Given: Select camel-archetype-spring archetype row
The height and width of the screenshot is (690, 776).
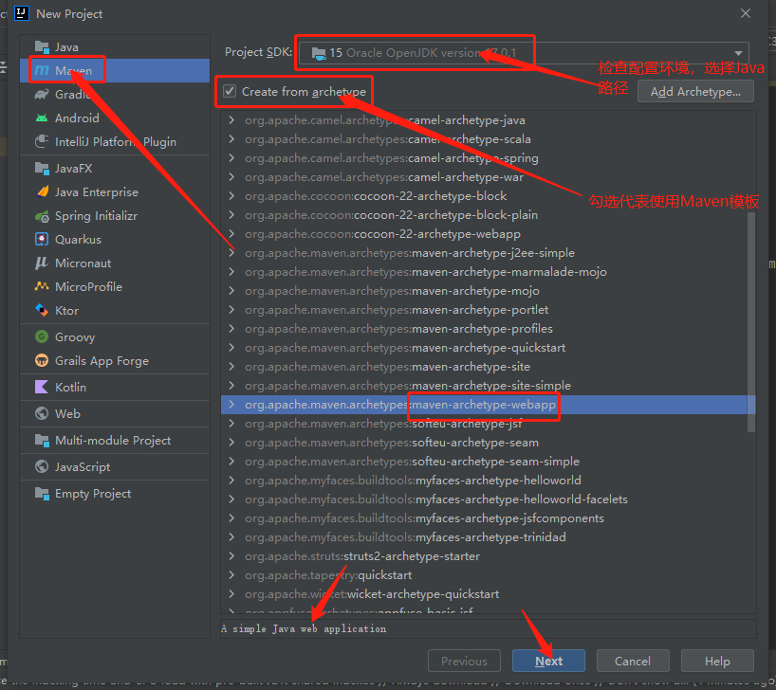Looking at the screenshot, I should coord(488,158).
